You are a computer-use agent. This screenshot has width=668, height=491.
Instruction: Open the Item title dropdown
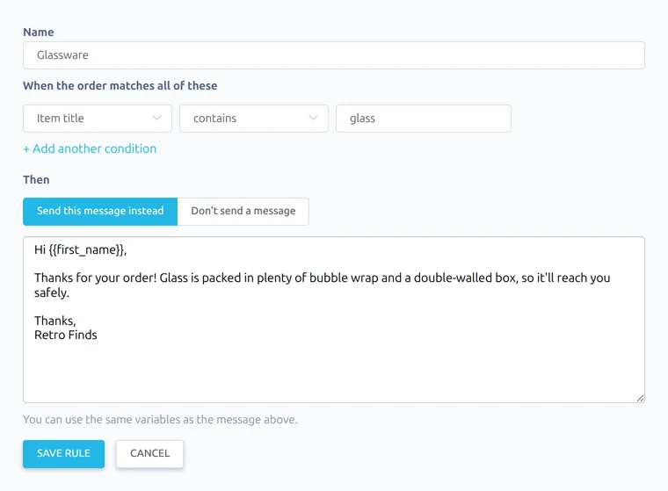pos(98,119)
